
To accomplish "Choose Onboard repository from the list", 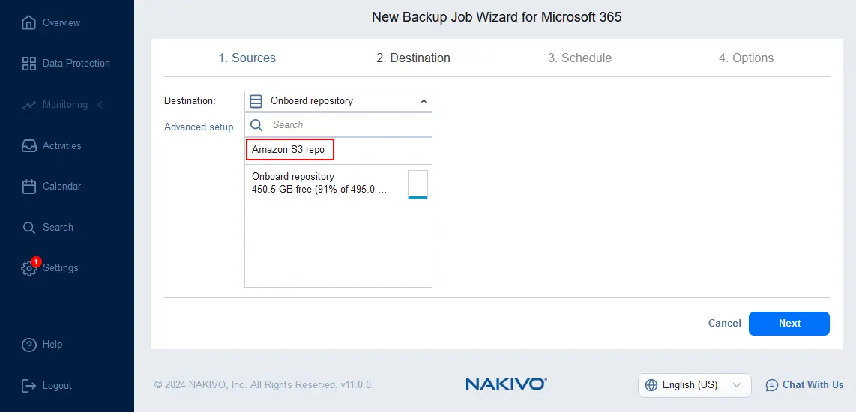I will pyautogui.click(x=338, y=184).
